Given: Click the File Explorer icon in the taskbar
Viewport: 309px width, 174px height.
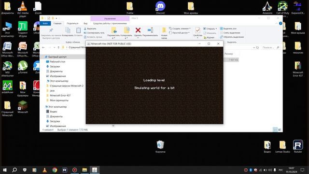Looking at the screenshot, I should tap(84, 170).
